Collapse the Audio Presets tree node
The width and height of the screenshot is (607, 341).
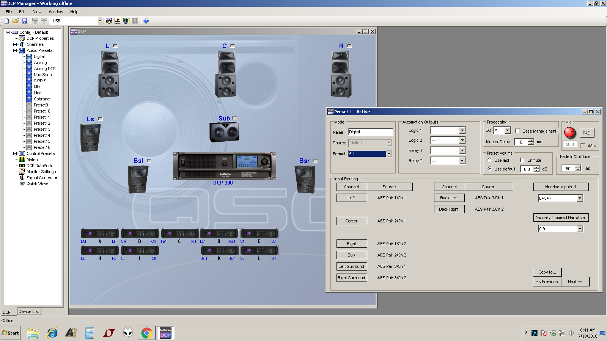tap(15, 50)
